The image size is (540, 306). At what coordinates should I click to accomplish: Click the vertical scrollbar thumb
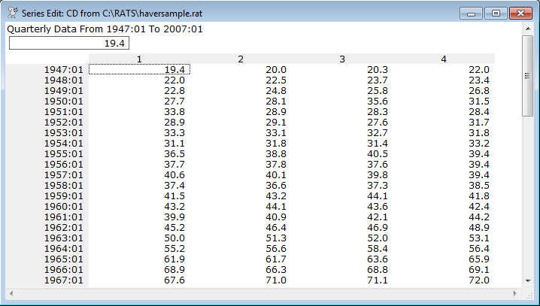(528, 75)
